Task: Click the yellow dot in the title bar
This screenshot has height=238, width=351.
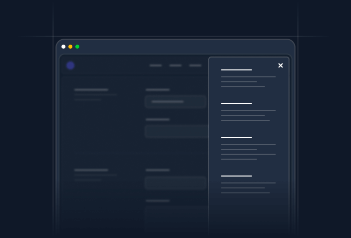Action: click(70, 47)
